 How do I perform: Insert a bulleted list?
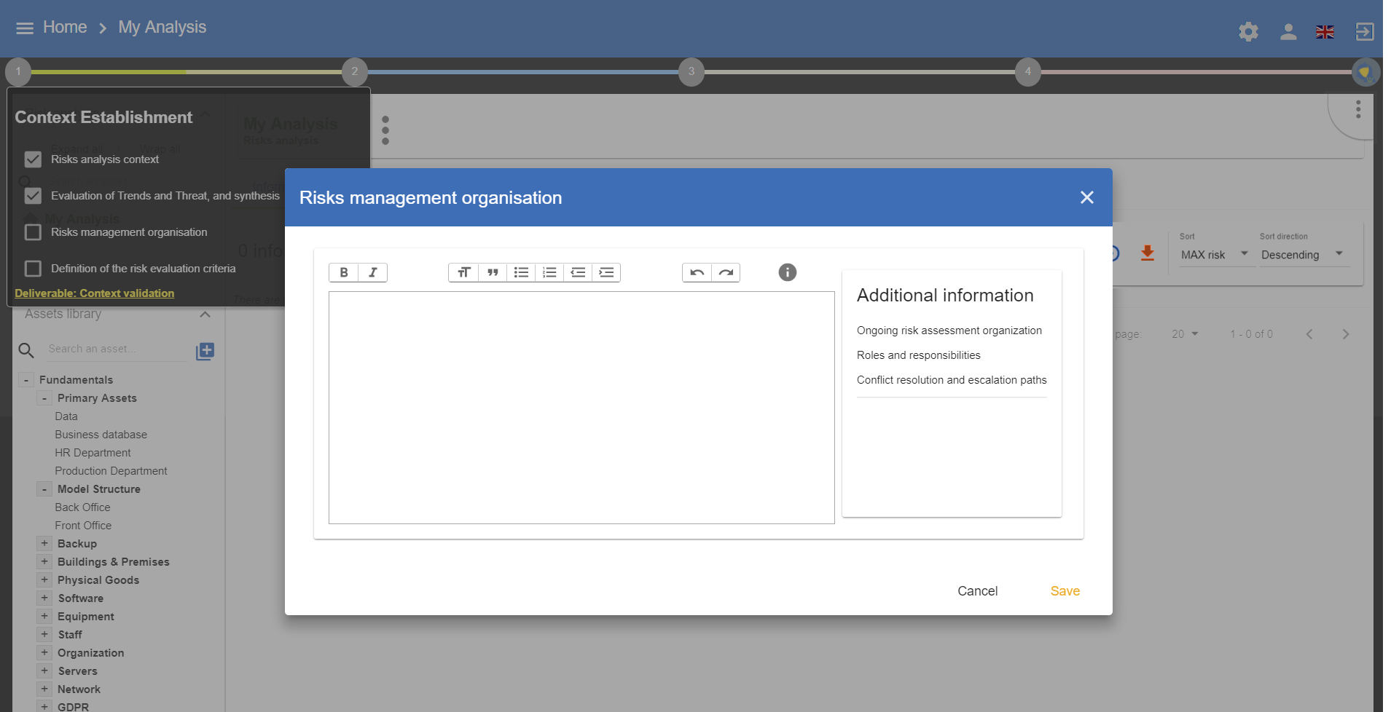click(x=521, y=272)
